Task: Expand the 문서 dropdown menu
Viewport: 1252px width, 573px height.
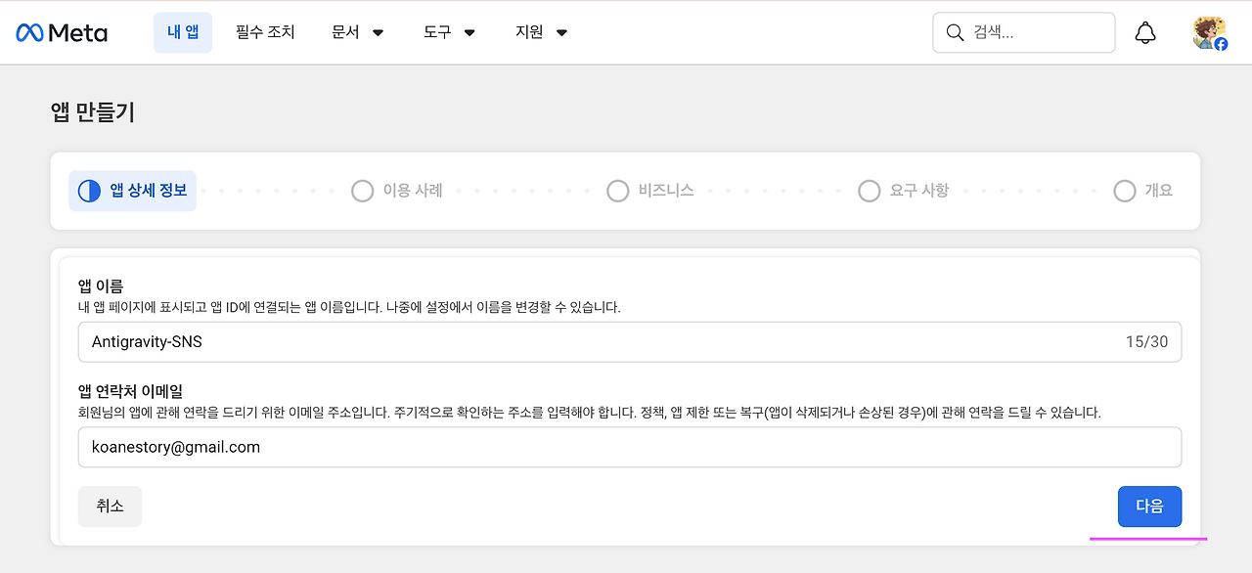Action: point(358,32)
